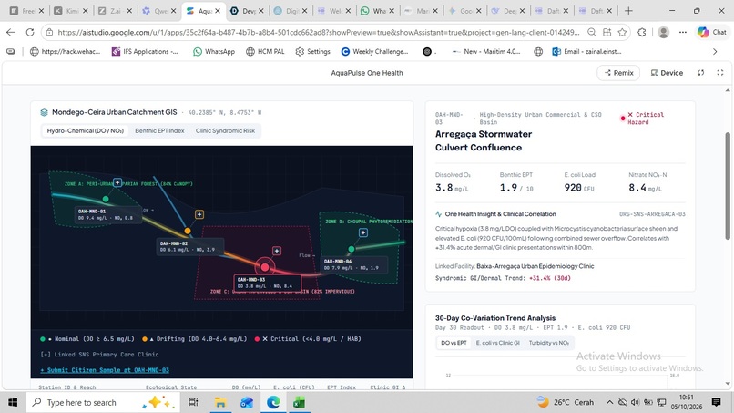This screenshot has height=413, width=734.
Task: Click the Dissolved O₂ value 3.8 mg/L
Action: (452, 188)
